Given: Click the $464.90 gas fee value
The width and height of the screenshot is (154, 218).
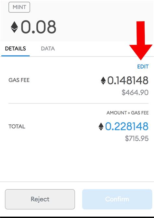Looking at the screenshot, I should click(135, 92).
